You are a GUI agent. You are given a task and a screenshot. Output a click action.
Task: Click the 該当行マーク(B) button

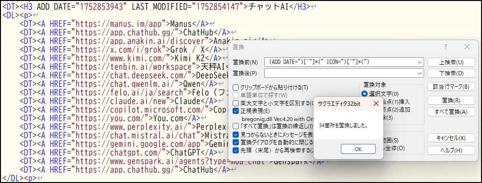point(451,87)
